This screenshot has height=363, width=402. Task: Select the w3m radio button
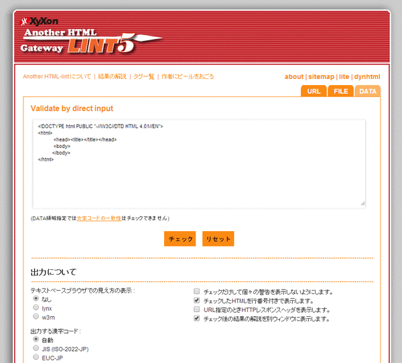coord(36,316)
